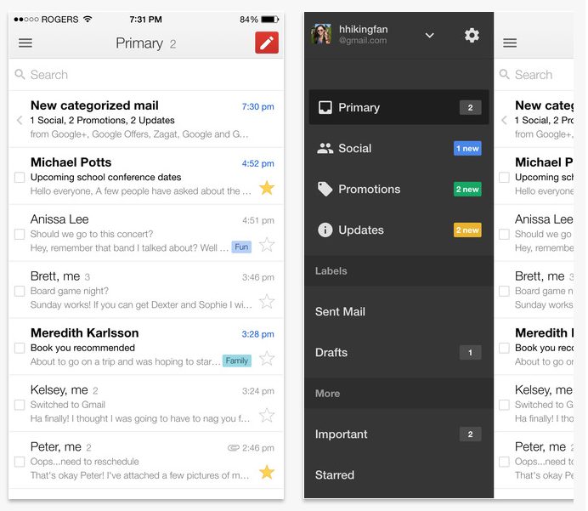This screenshot has height=511, width=588.
Task: Click the blue 1 new Social badge
Action: (467, 148)
